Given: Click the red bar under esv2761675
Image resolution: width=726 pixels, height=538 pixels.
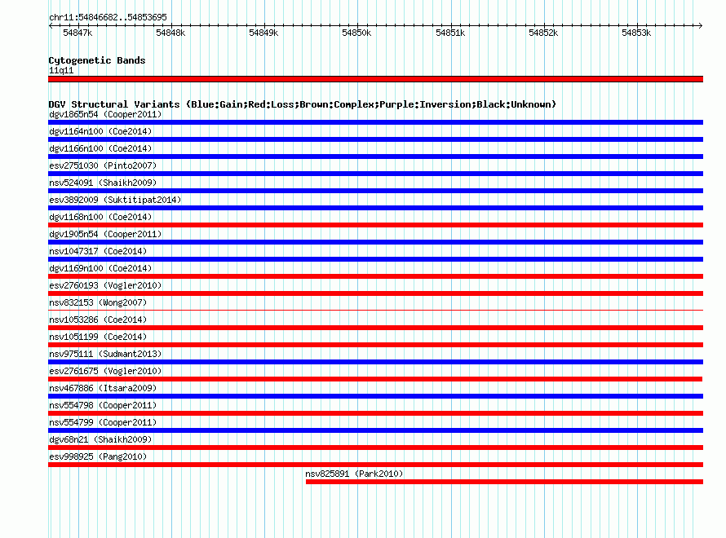Looking at the screenshot, I should (375, 379).
